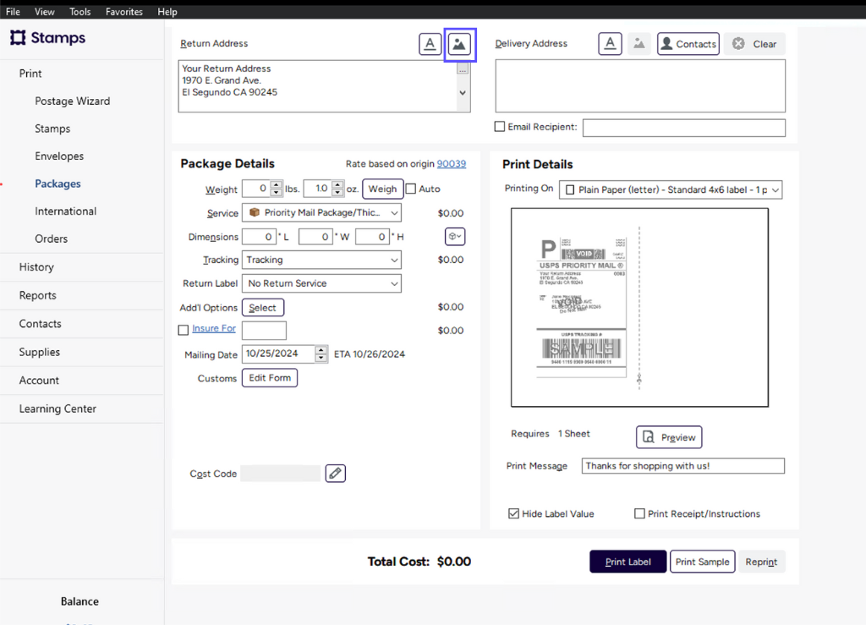Enable the Email Recipient checkbox
The height and width of the screenshot is (625, 866).
pos(498,127)
